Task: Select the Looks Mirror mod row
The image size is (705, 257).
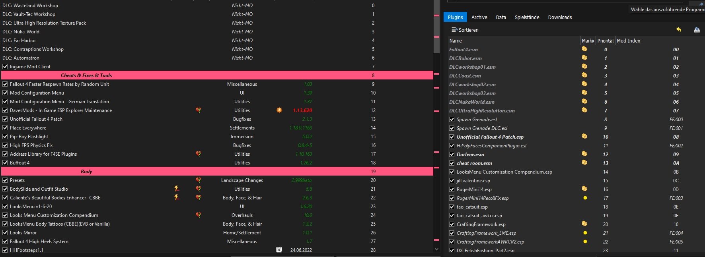Action: 217,233
